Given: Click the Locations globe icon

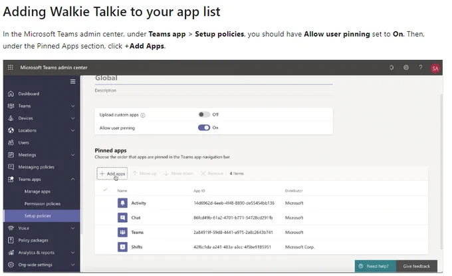Looking at the screenshot, I should pyautogui.click(x=11, y=130).
